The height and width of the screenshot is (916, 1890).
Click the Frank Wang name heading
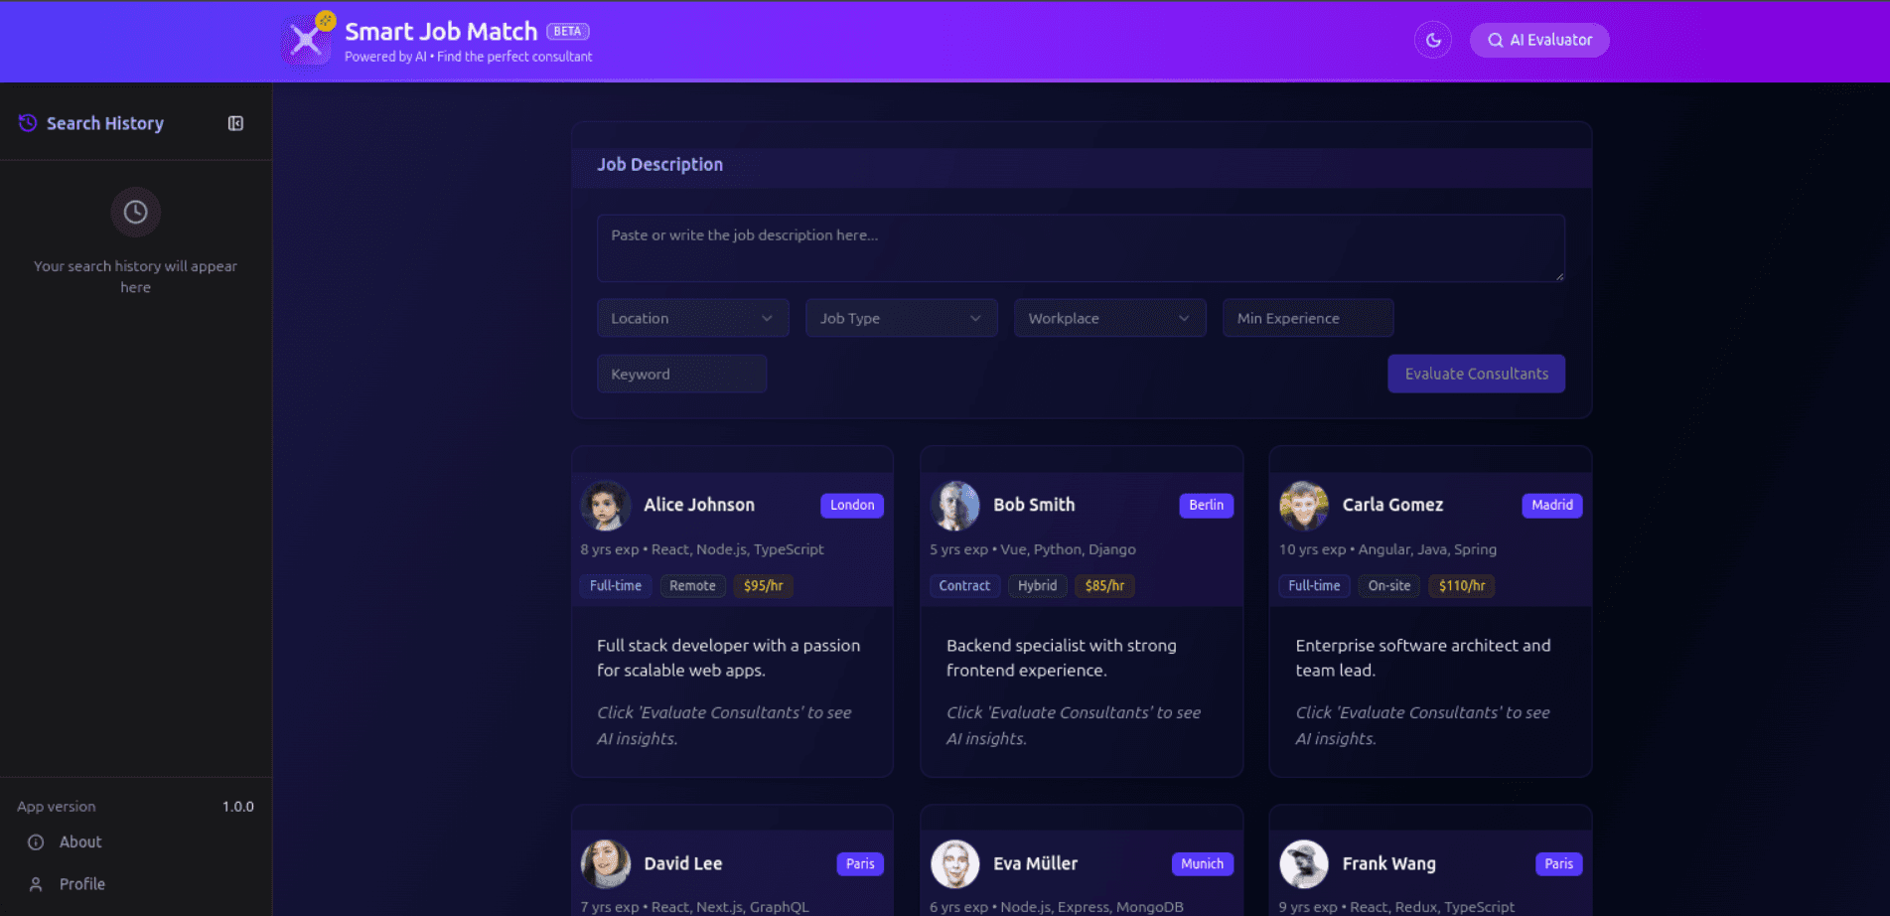coord(1388,863)
